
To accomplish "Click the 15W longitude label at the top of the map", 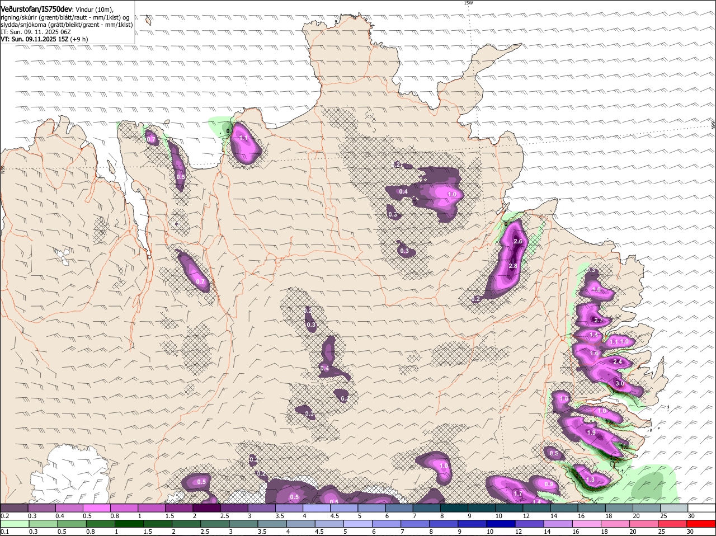I will 468,3.
